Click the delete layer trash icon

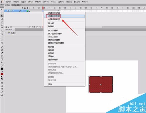pos(11,27)
